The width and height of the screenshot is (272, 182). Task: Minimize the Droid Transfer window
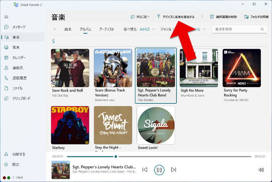(242, 4)
